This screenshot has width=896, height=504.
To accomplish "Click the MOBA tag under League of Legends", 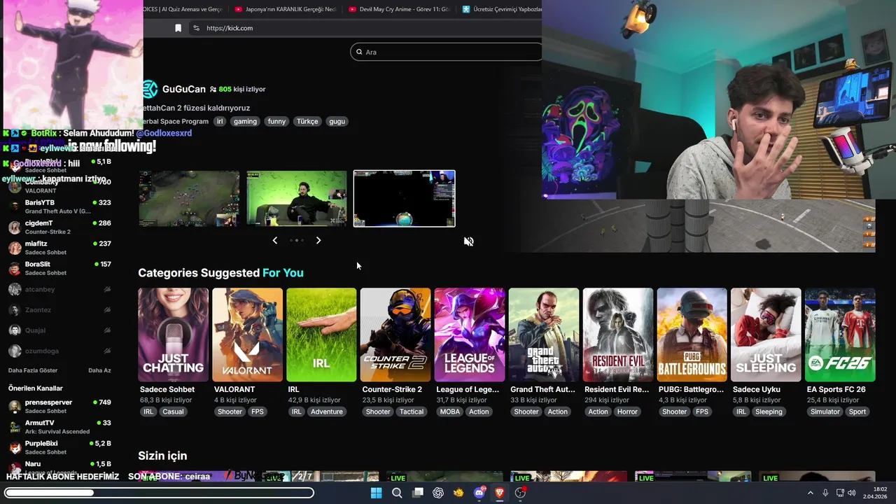I will coord(450,412).
